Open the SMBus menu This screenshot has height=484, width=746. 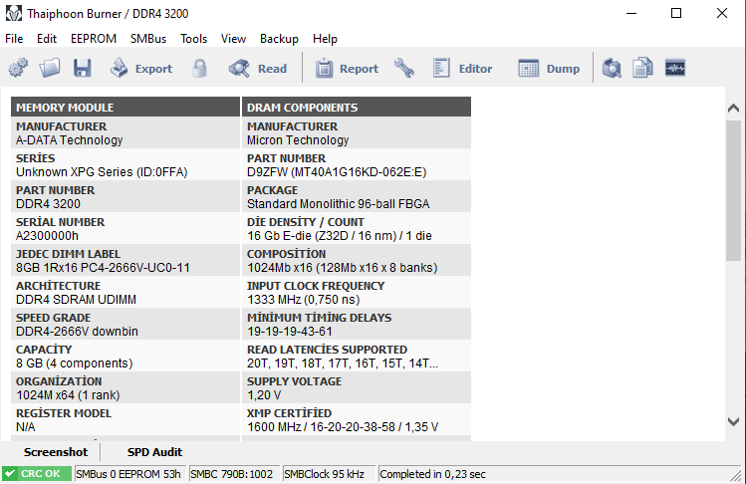pyautogui.click(x=149, y=39)
